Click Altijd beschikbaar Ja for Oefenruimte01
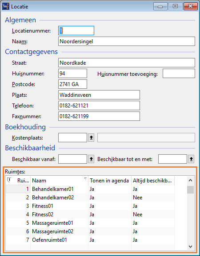Viewport: 200px width, 256px height. coord(135,240)
